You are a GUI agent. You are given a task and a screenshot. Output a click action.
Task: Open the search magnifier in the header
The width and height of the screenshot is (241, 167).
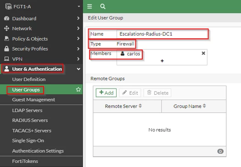pyautogui.click(x=103, y=6)
